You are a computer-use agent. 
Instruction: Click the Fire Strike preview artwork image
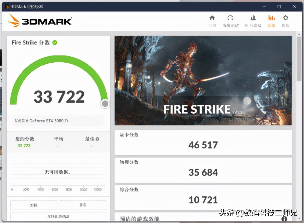tap(203, 81)
